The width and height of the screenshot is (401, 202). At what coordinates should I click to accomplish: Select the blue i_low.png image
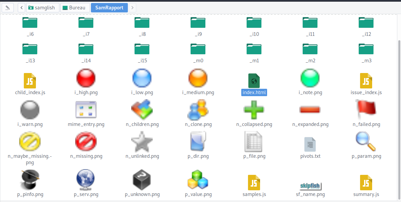click(x=142, y=78)
